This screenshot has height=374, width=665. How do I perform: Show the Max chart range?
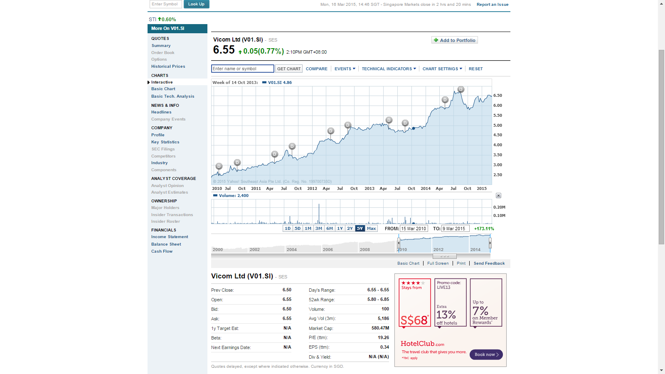click(372, 229)
